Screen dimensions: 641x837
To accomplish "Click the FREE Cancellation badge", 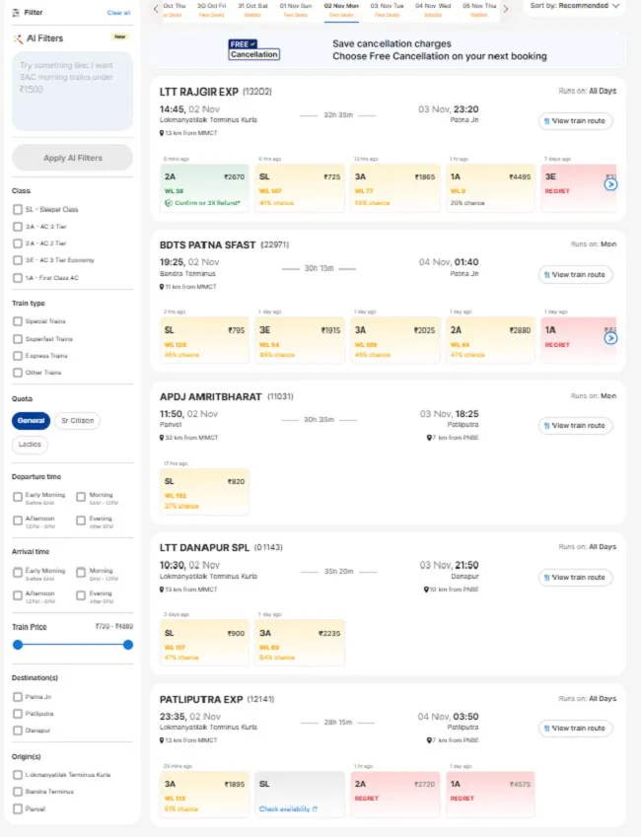I will [254, 49].
